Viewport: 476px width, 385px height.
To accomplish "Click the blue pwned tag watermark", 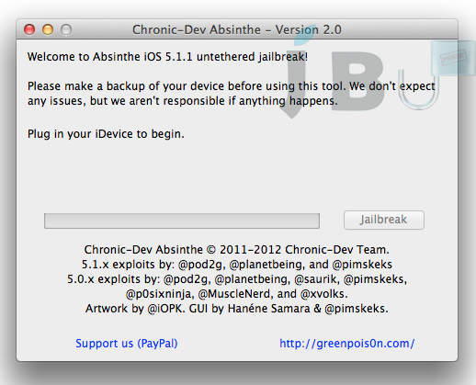I will pyautogui.click(x=453, y=58).
